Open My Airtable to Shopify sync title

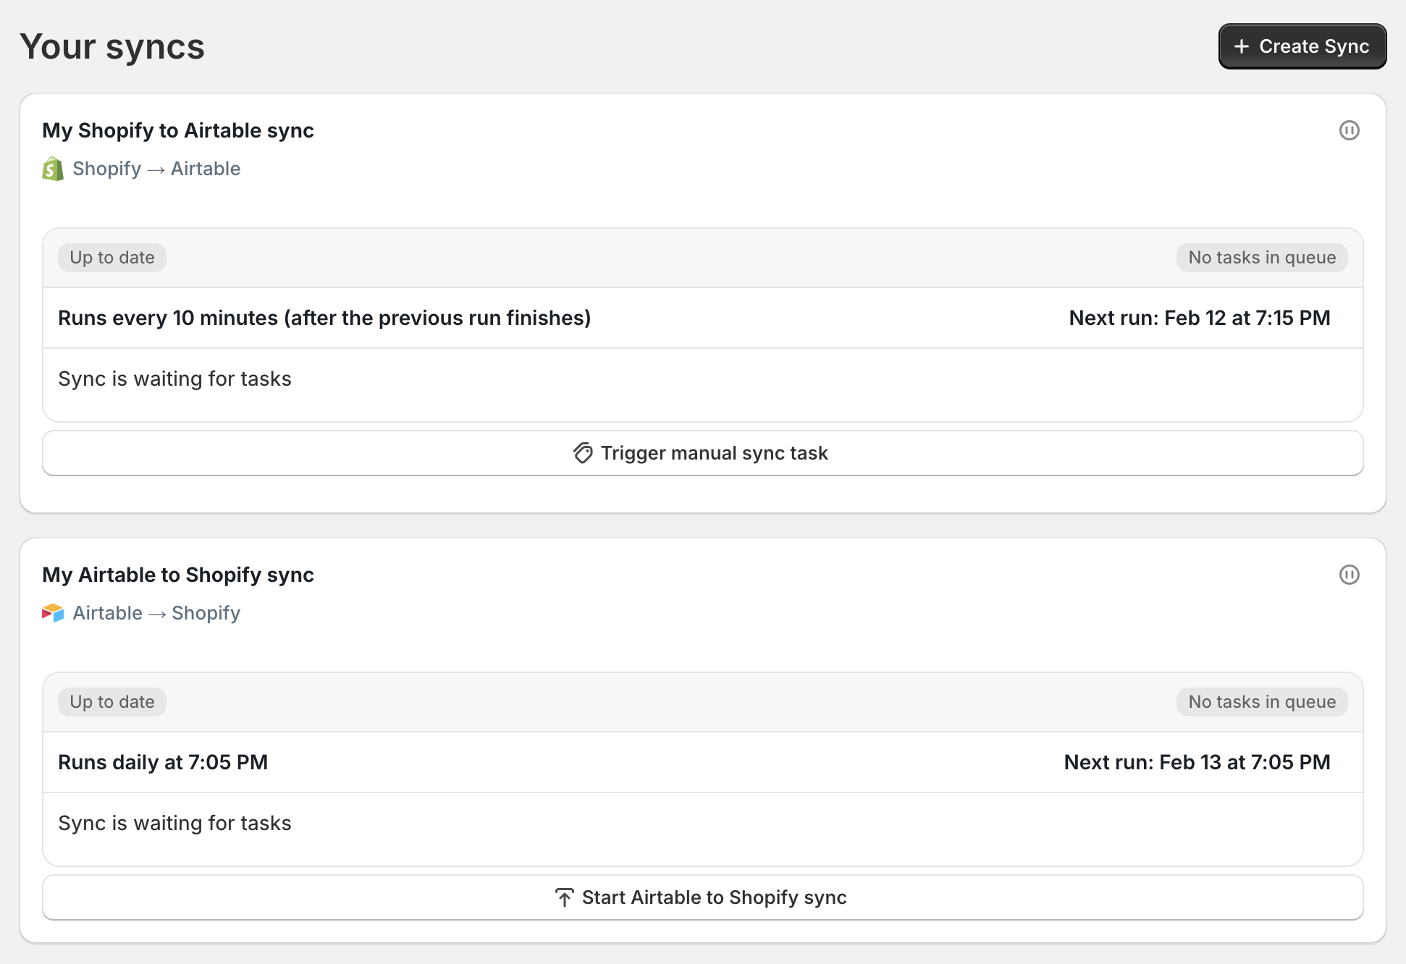[x=178, y=575]
